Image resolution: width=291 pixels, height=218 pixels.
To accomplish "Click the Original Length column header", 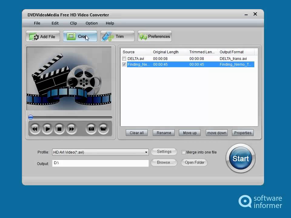I will [169, 52].
